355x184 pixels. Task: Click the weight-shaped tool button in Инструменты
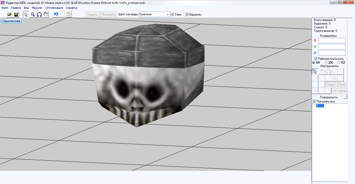coord(334,78)
